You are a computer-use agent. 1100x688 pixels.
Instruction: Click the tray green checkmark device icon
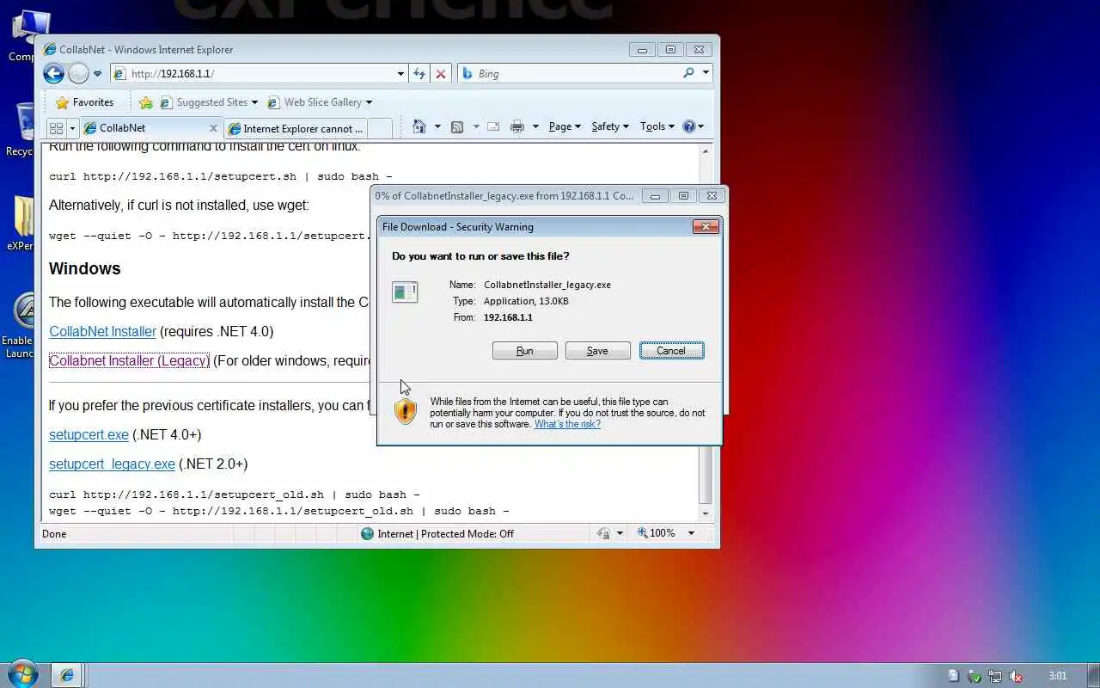click(975, 676)
